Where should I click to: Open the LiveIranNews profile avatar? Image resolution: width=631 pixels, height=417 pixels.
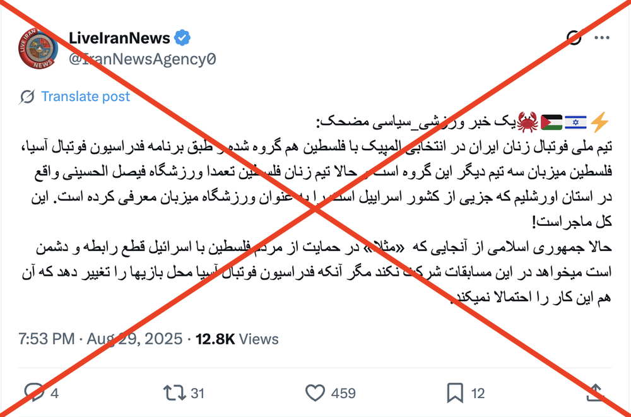tap(38, 49)
